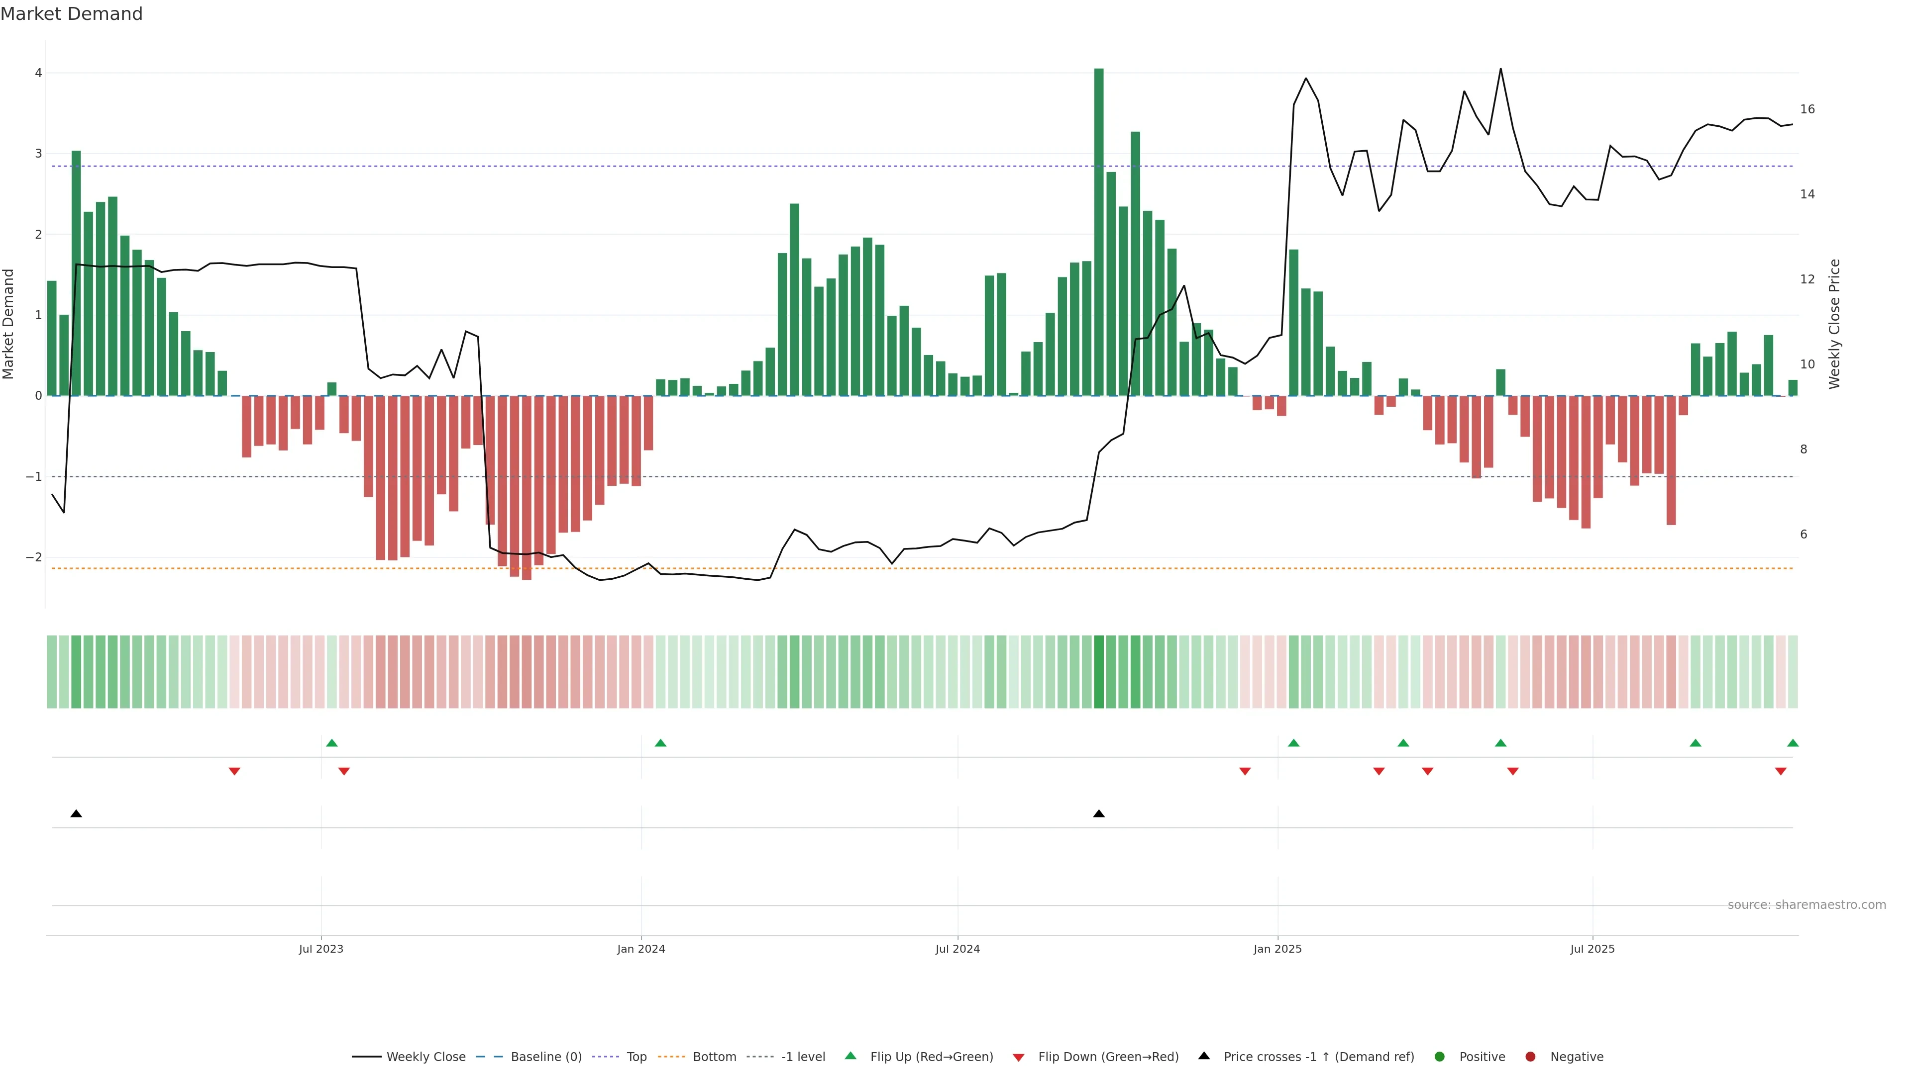Click black Price crosses -1 legend icon
Image resolution: width=1911 pixels, height=1074 pixels.
pyautogui.click(x=1204, y=1056)
